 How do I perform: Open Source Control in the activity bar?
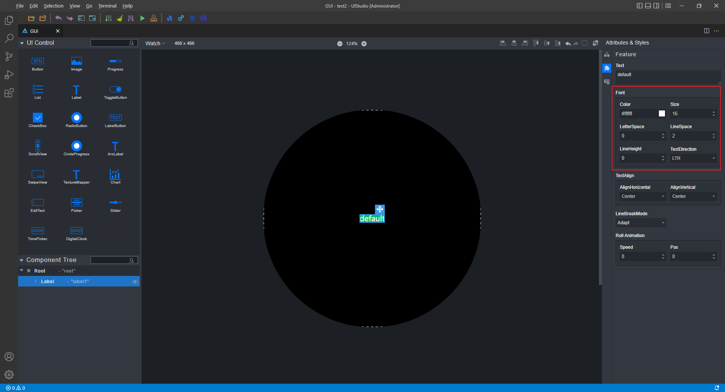pyautogui.click(x=9, y=57)
